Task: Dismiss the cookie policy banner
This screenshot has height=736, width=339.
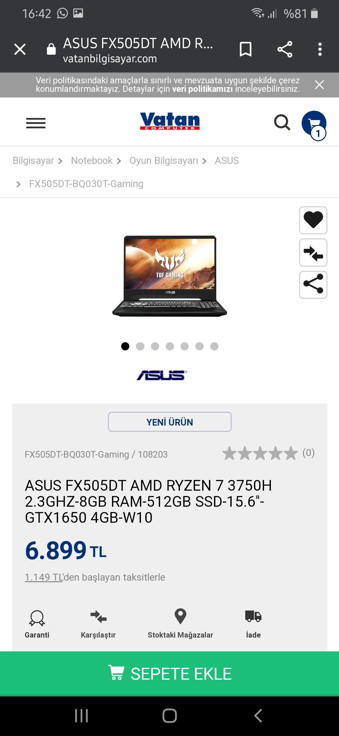Action: click(x=319, y=85)
